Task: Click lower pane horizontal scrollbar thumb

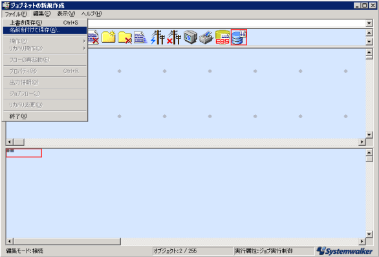Action: click(x=67, y=241)
